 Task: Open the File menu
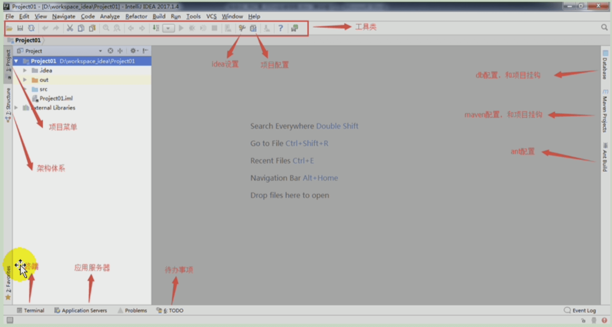coord(9,16)
